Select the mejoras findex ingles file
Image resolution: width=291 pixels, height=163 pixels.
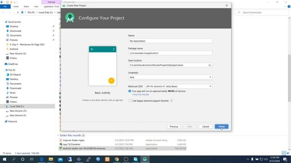[74, 140]
